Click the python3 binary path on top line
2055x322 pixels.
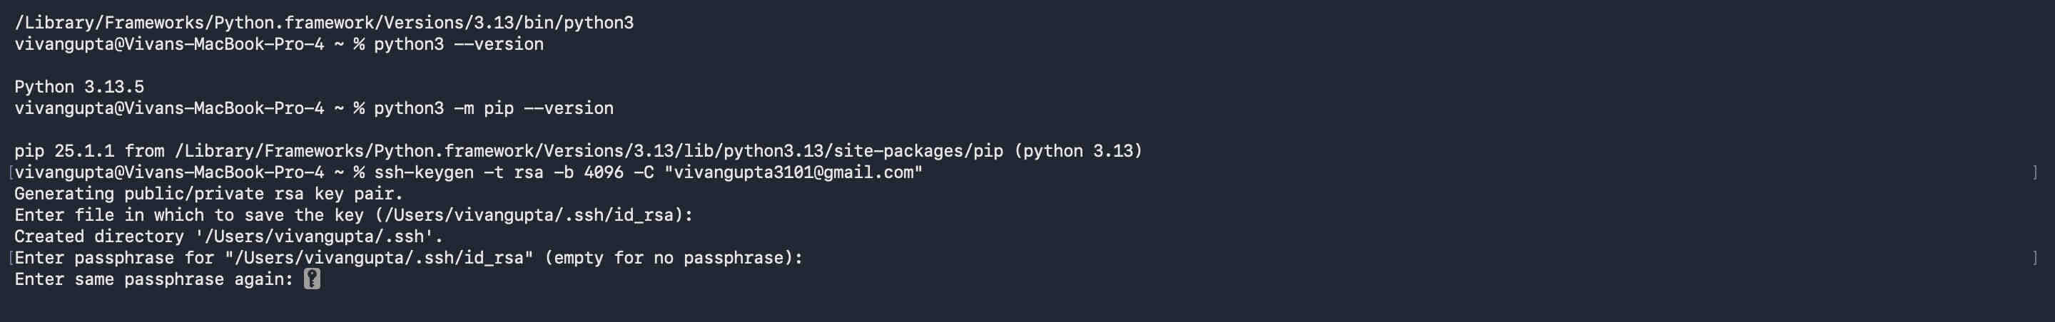pyautogui.click(x=324, y=22)
